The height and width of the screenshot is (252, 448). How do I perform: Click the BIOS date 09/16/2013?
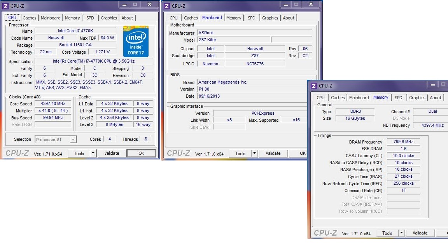(x=252, y=96)
